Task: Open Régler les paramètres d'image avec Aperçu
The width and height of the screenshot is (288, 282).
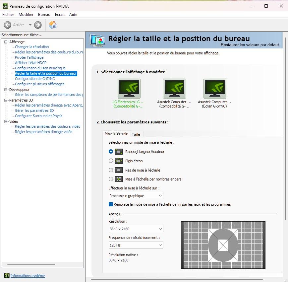Action: [49, 105]
